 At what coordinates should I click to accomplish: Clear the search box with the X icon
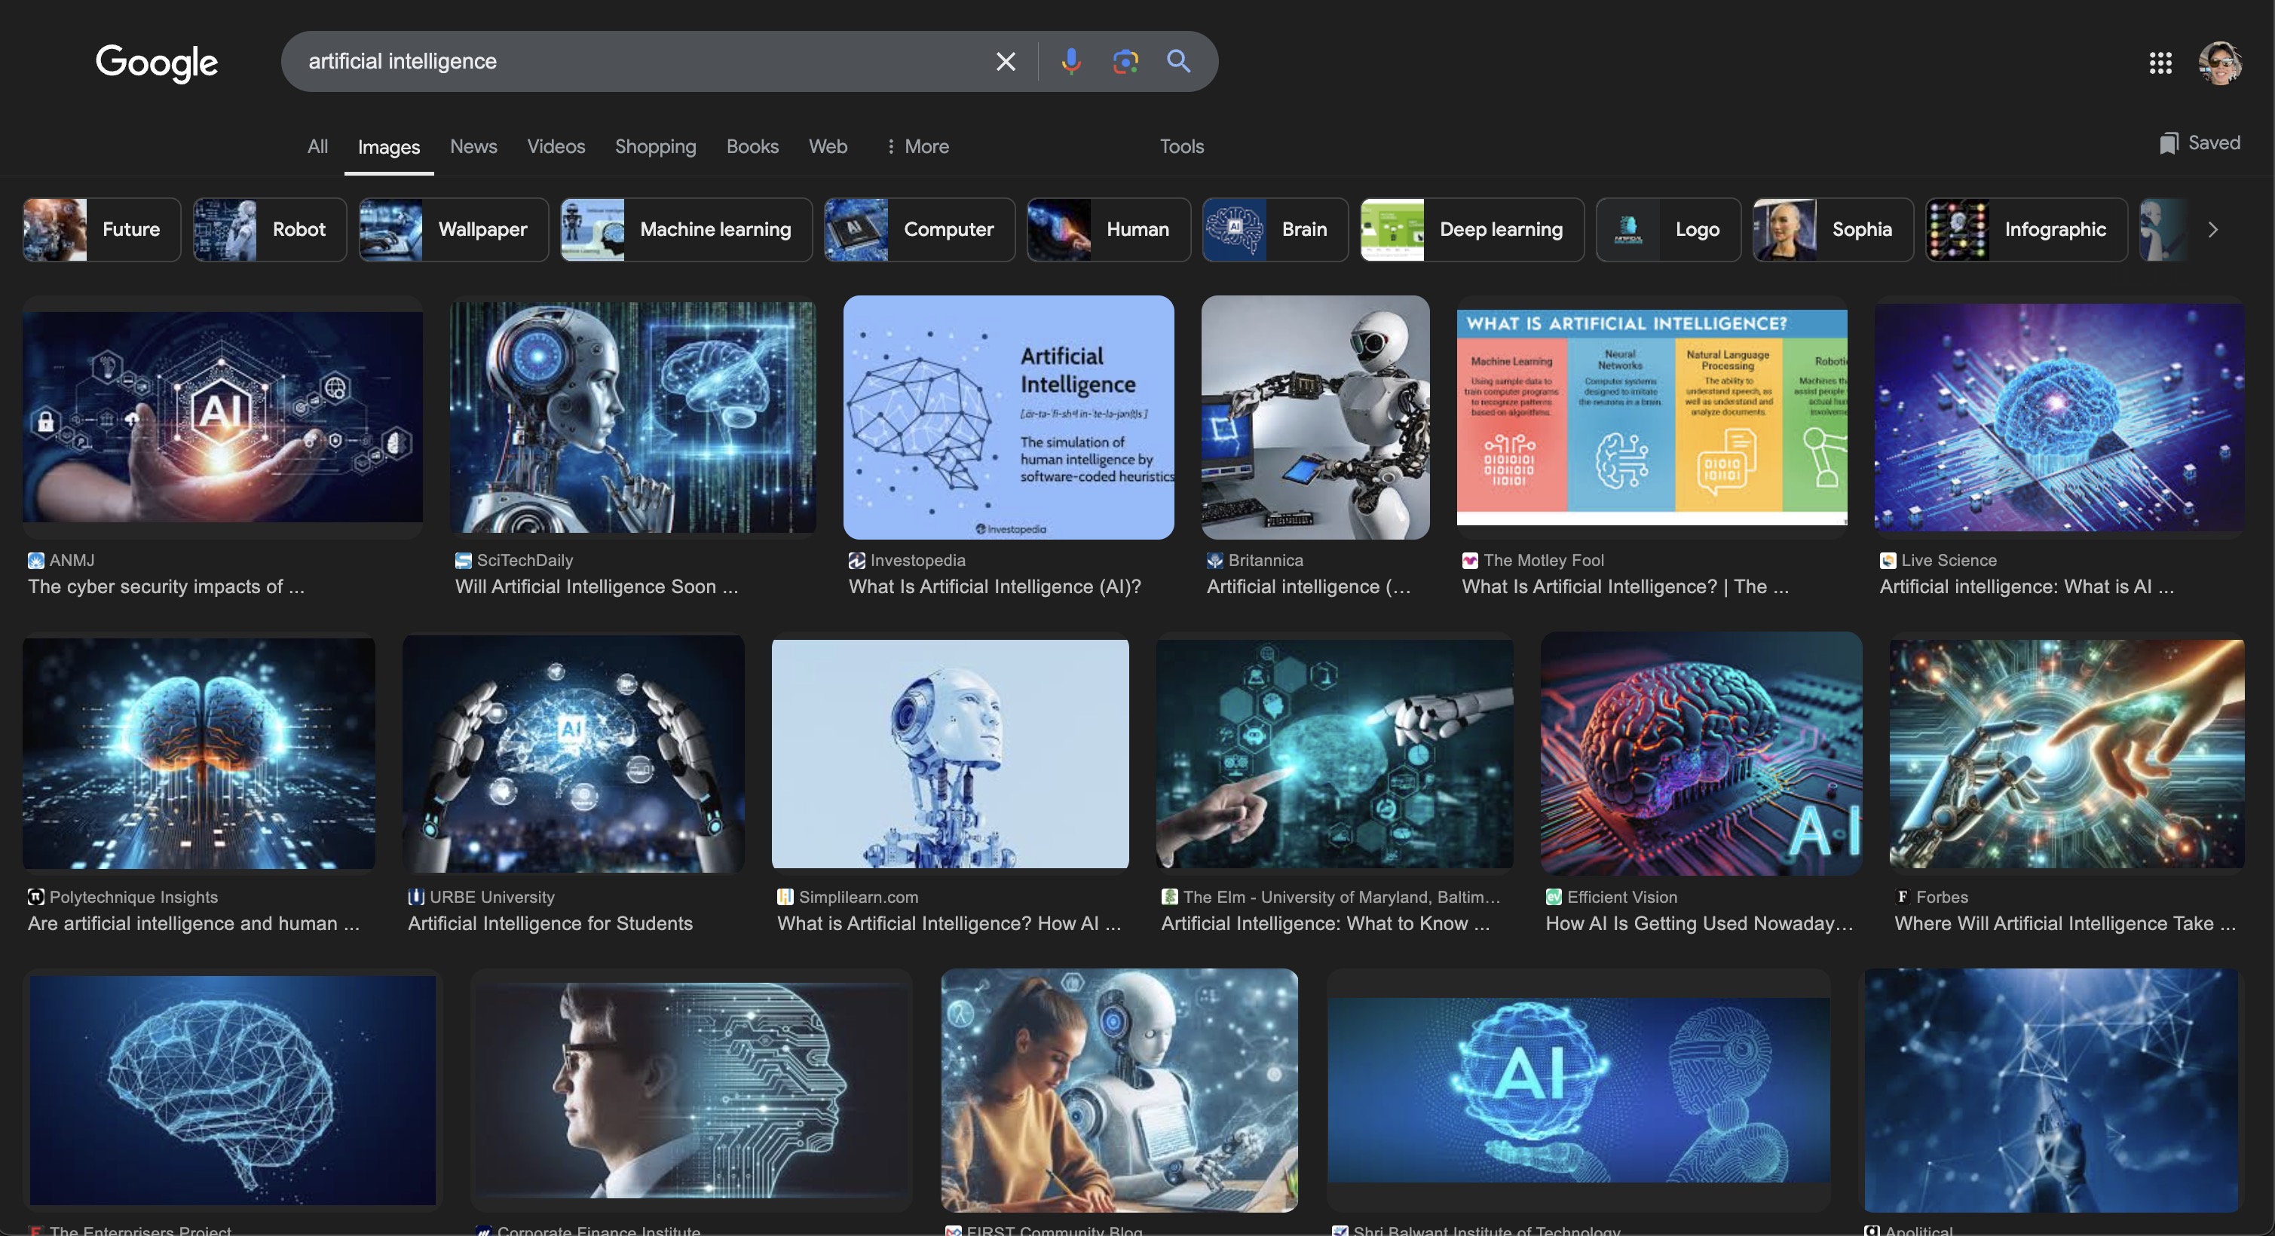click(1005, 61)
